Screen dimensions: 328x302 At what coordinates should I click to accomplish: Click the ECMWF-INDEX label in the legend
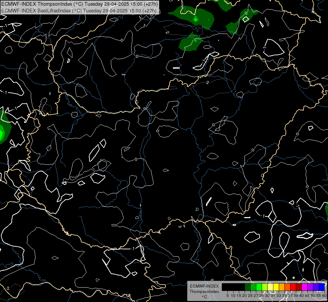pos(204,286)
